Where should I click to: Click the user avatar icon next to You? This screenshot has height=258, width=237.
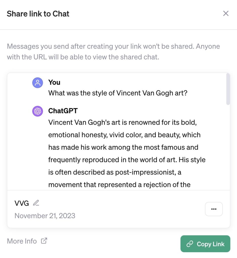tap(38, 83)
